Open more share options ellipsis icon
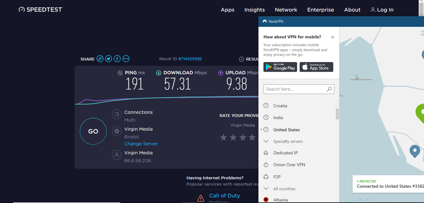Image resolution: width=424 pixels, height=203 pixels. (x=126, y=59)
